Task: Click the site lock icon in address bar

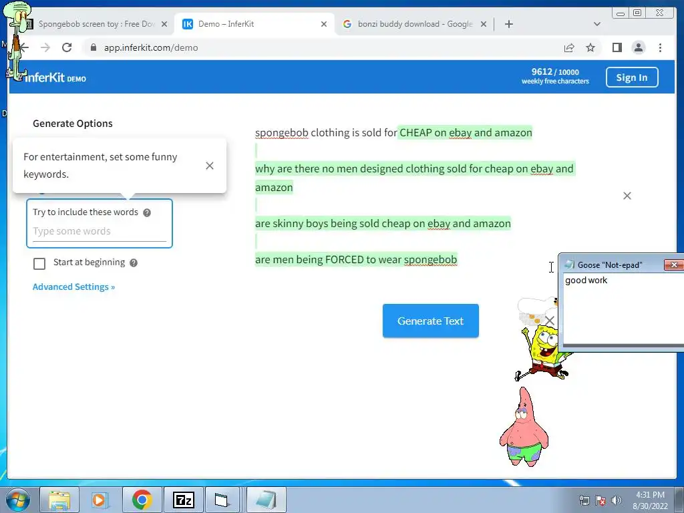Action: pyautogui.click(x=93, y=47)
